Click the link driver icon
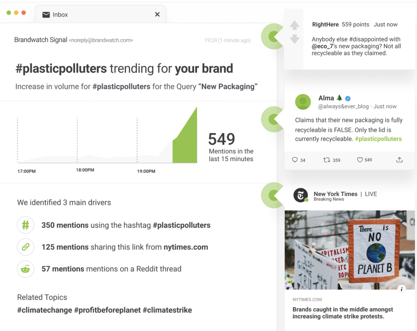Image resolution: width=417 pixels, height=331 pixels. (26, 247)
